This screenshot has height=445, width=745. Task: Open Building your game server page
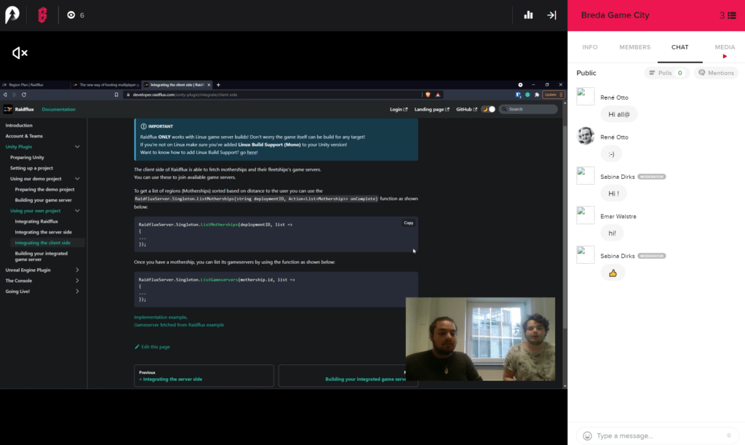coord(43,200)
